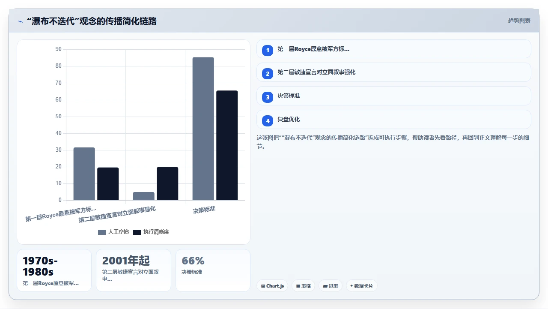The width and height of the screenshot is (548, 309).
Task: Click the dark bar for 决策标准
Action: pyautogui.click(x=227, y=145)
